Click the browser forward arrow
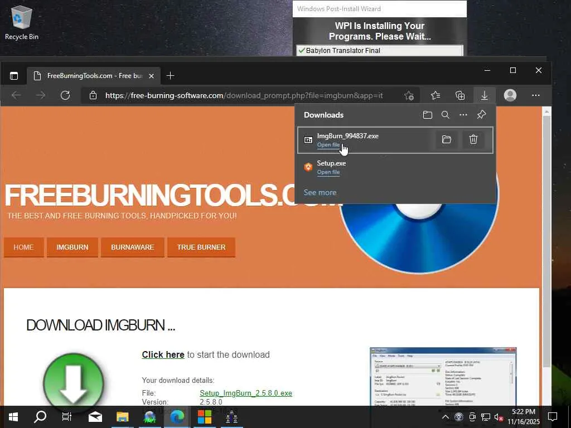Screen dimensions: 571x428 tap(40, 95)
